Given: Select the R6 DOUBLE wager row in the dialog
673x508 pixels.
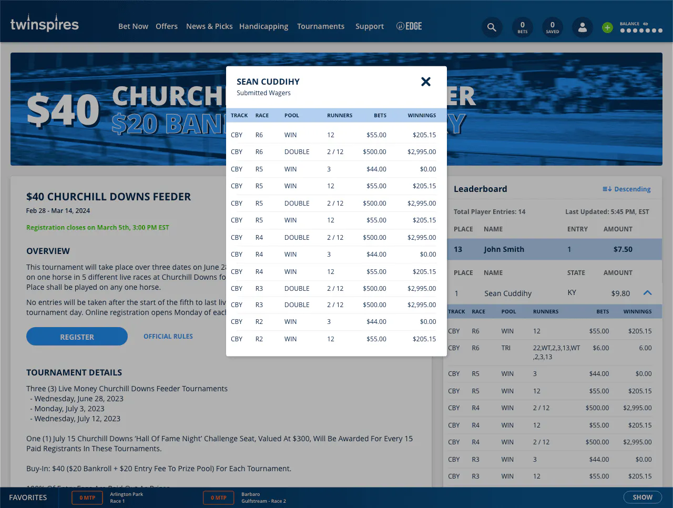Looking at the screenshot, I should coord(336,152).
